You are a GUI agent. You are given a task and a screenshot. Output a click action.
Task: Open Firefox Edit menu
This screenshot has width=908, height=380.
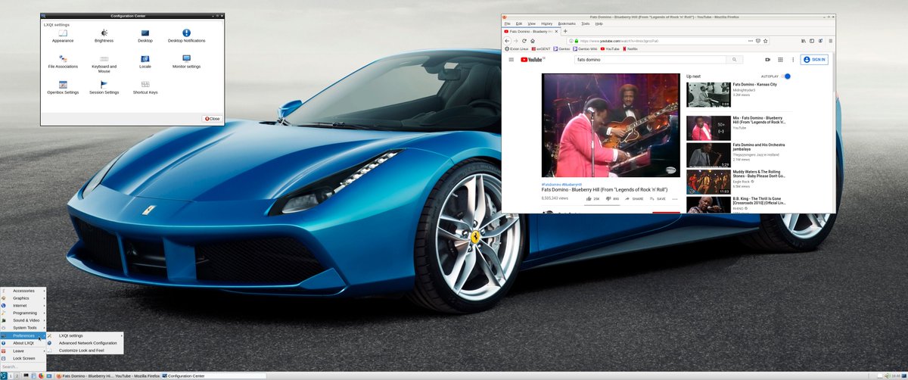[519, 23]
